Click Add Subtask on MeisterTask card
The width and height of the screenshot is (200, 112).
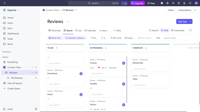[x=139, y=69]
